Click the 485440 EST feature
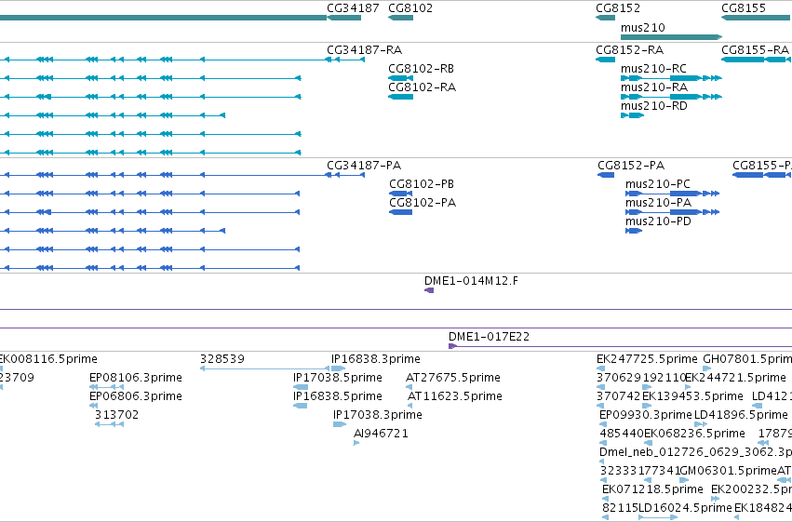 click(x=603, y=443)
